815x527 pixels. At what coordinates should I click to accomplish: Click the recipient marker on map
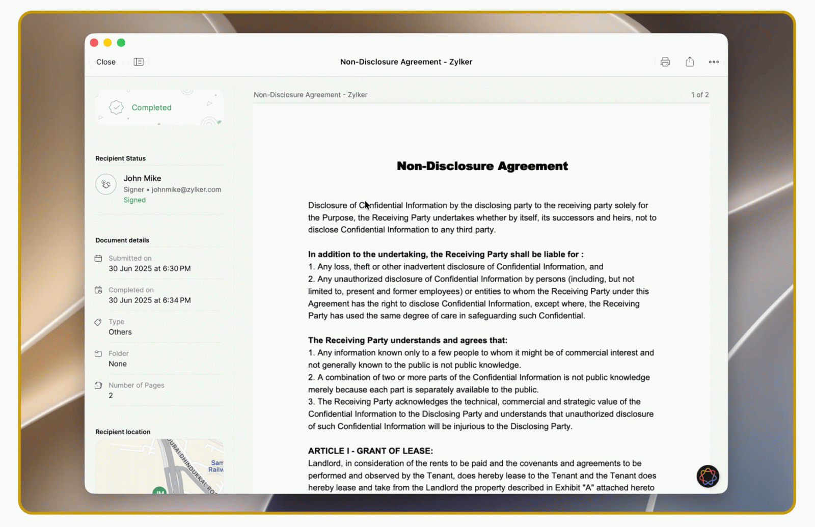coord(159,491)
